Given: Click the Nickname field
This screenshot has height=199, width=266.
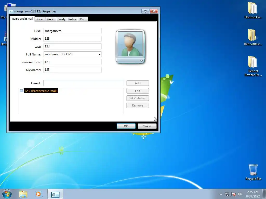Looking at the screenshot, I should pos(72,70).
